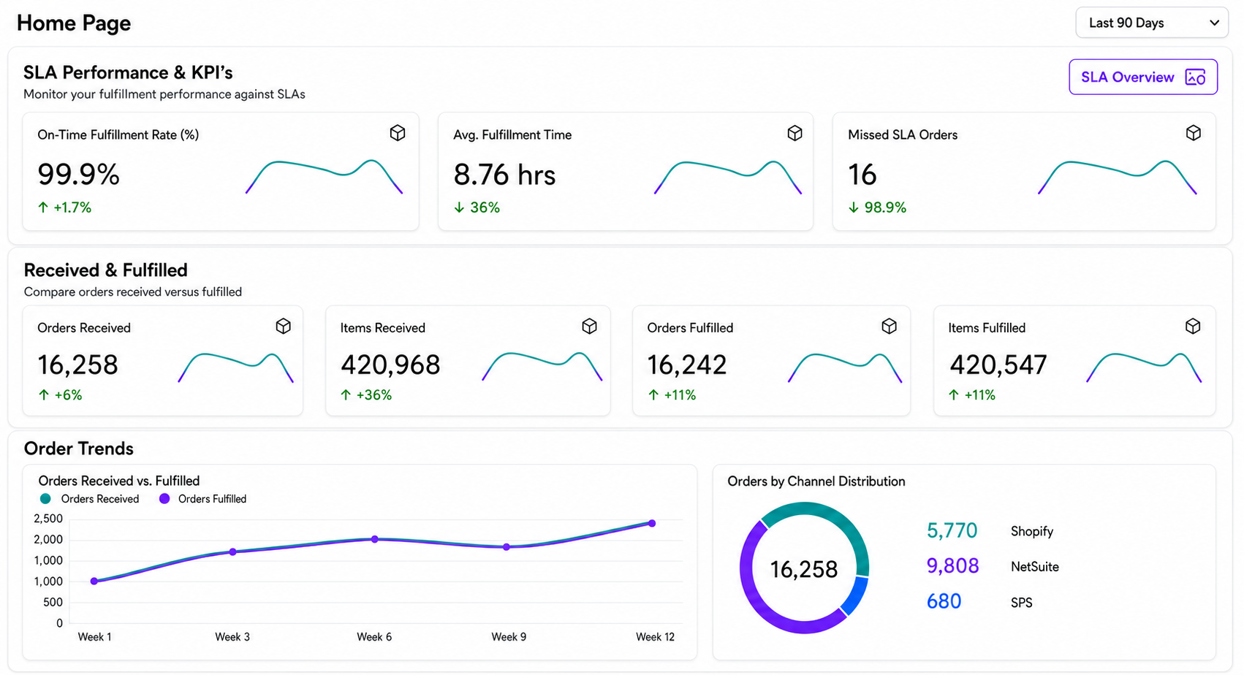Click the cube icon on On-Time Fulfillment Rate card
The height and width of the screenshot is (675, 1244).
(398, 133)
